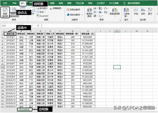Open 推荐的图表 recommended charts

pyautogui.click(x=89, y=12)
